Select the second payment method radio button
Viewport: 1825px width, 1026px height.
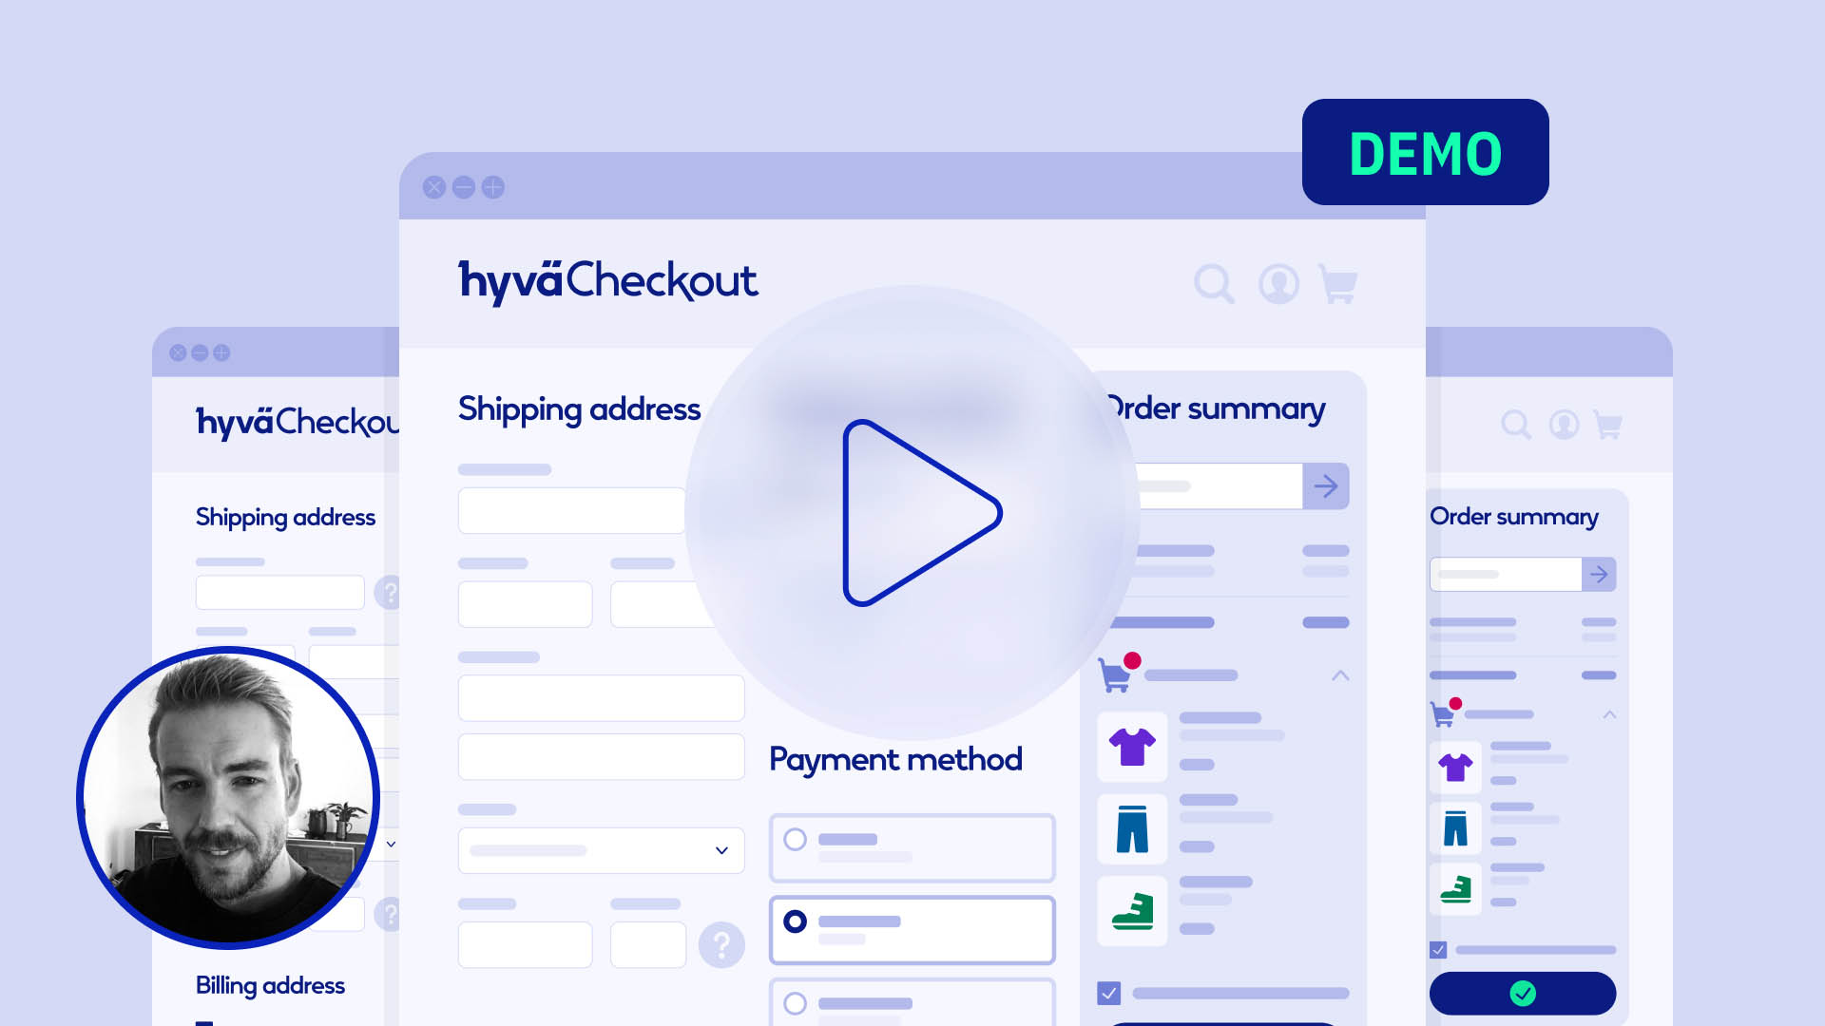(796, 922)
